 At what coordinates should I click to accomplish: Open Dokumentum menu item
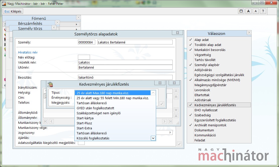[219, 130]
